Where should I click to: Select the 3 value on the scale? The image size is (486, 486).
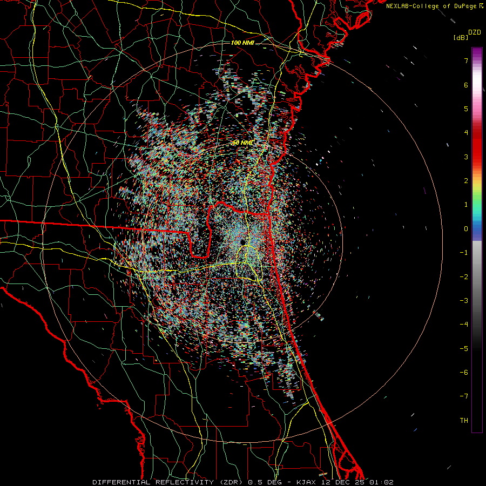click(465, 157)
